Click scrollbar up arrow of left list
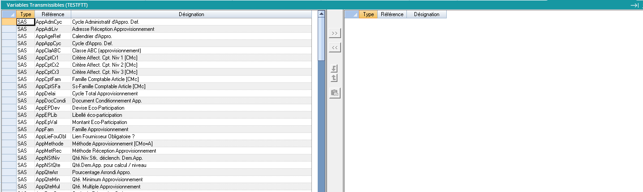 coord(321,14)
